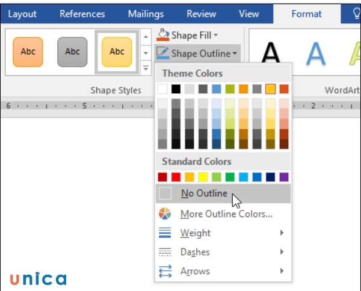Click the Weight lines icon
This screenshot has width=361, height=291.
click(x=164, y=233)
